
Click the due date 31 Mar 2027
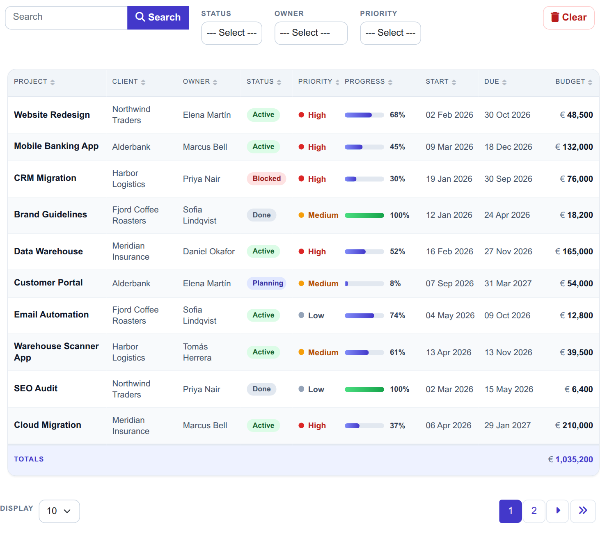click(x=508, y=283)
